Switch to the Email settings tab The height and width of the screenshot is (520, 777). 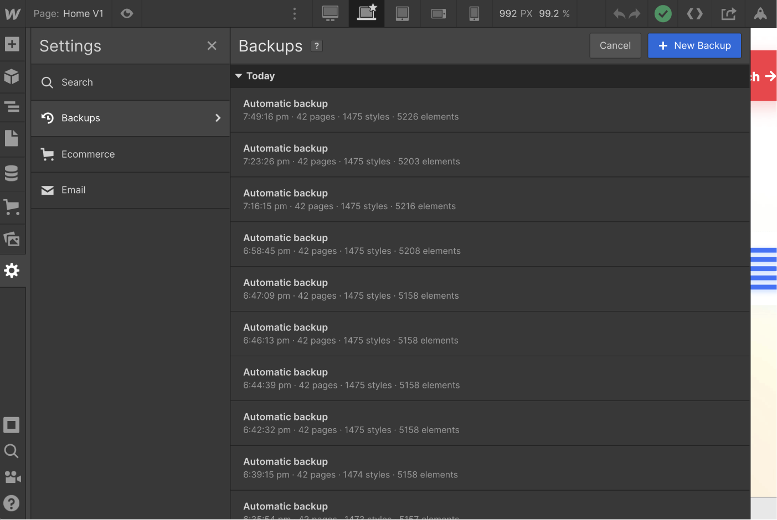pyautogui.click(x=72, y=190)
